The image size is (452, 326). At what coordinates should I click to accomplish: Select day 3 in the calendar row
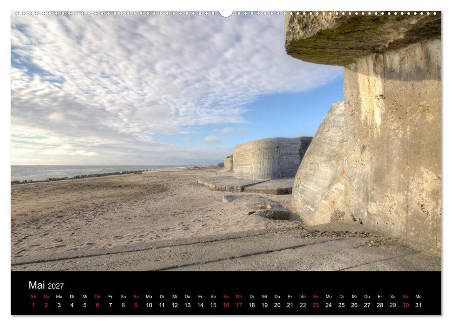coord(59,305)
